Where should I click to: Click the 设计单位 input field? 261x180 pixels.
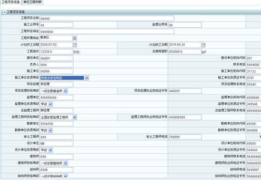[57, 144]
